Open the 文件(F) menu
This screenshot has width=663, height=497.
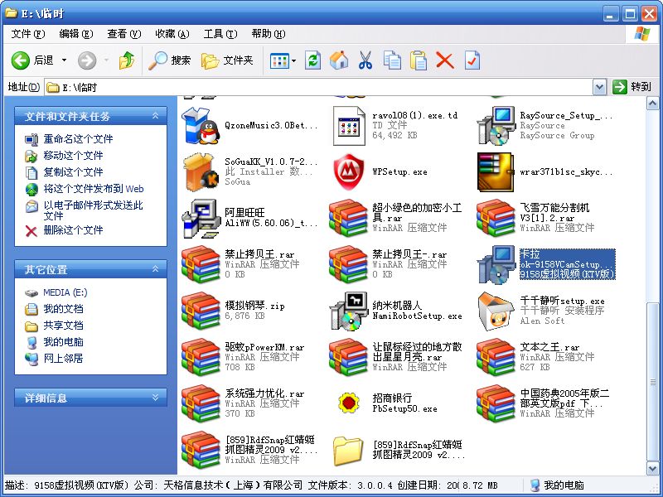click(x=28, y=34)
